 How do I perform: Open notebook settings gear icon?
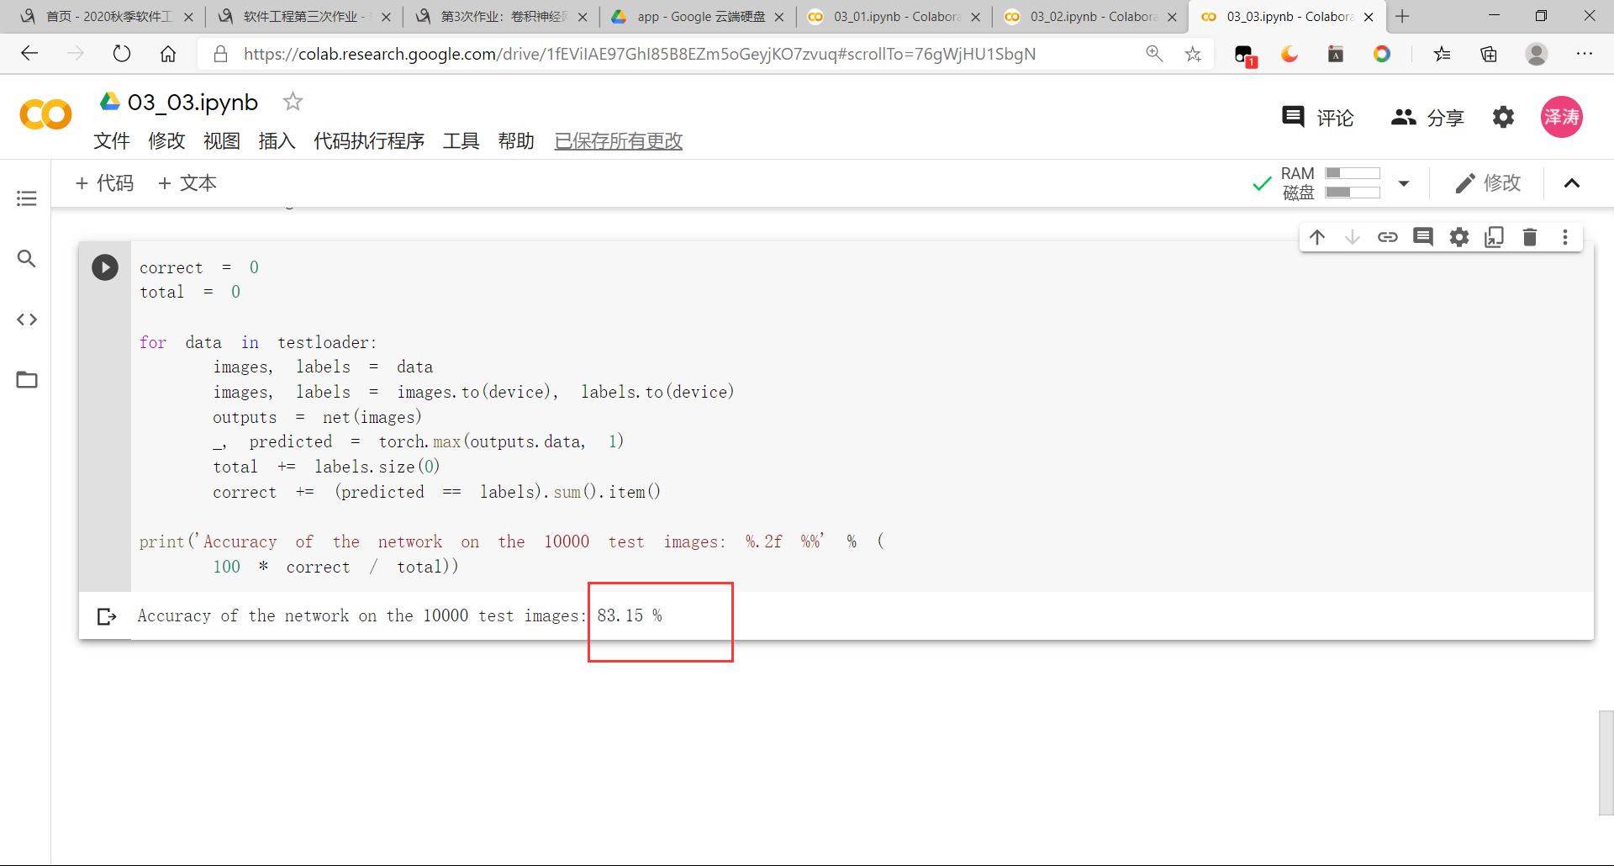click(1503, 117)
